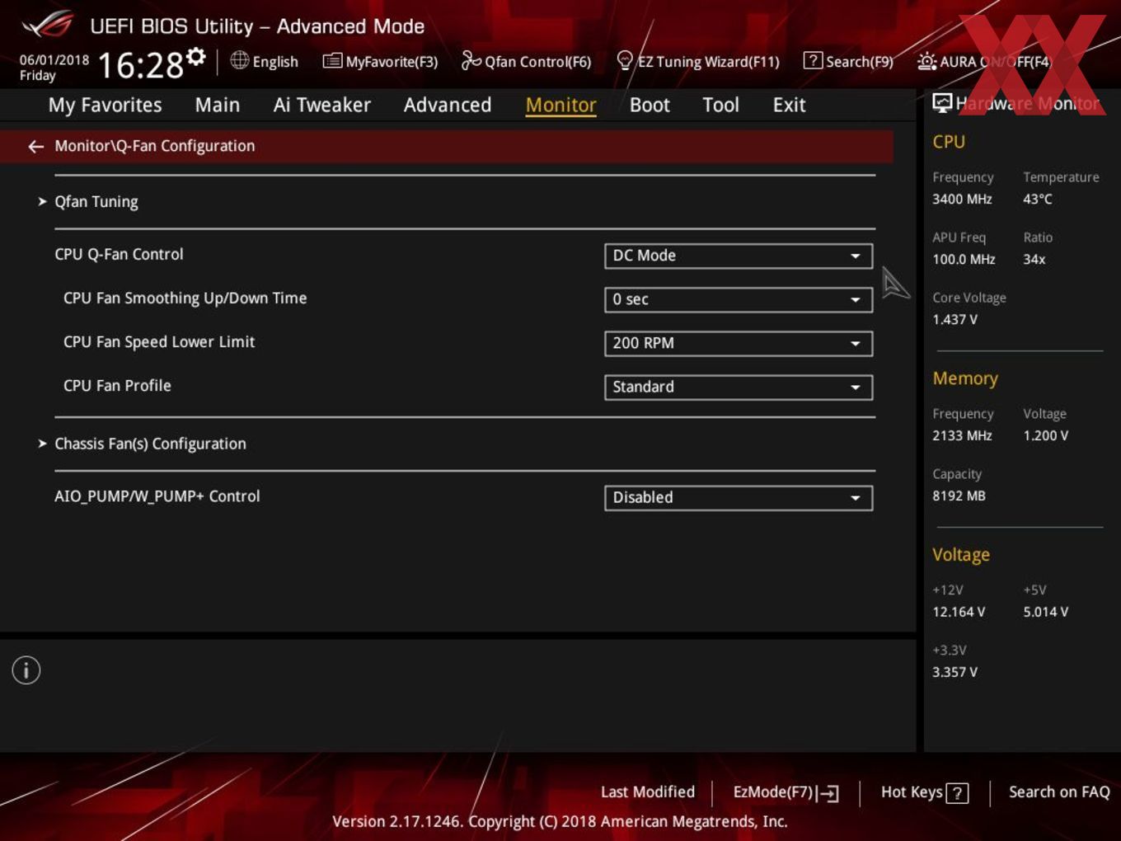Click the Hot Keys question mark icon
1121x841 pixels.
pyautogui.click(x=957, y=793)
